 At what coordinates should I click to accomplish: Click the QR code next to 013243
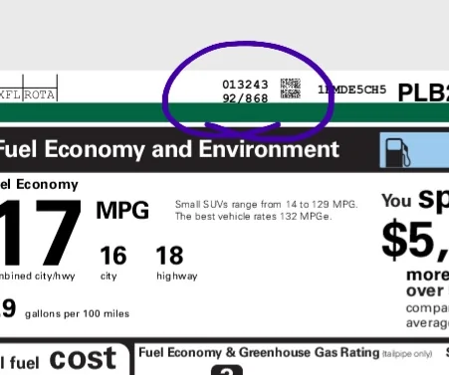click(x=291, y=89)
